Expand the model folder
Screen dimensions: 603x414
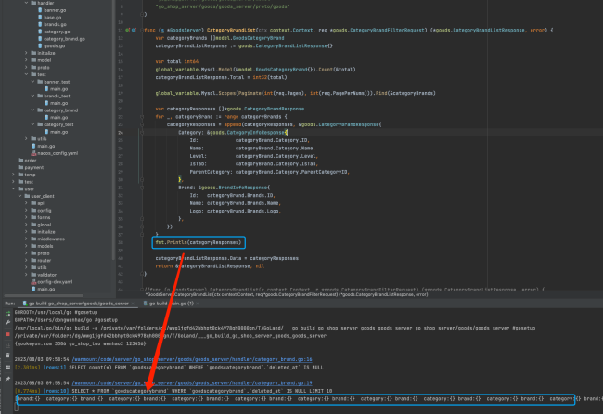coord(27,60)
